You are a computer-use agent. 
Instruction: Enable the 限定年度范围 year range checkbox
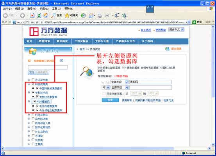point(104,94)
